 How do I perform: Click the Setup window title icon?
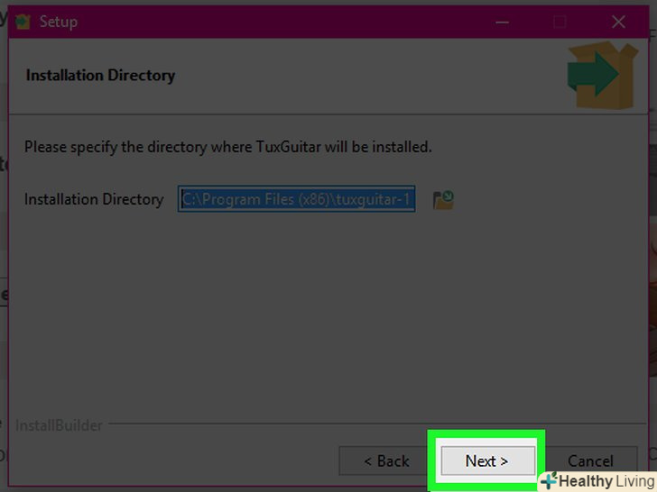pyautogui.click(x=23, y=22)
